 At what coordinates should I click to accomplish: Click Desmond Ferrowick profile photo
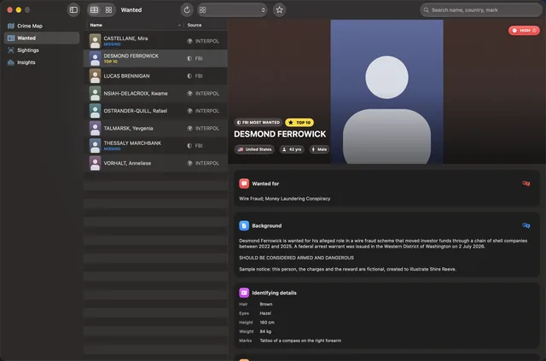pyautogui.click(x=386, y=91)
